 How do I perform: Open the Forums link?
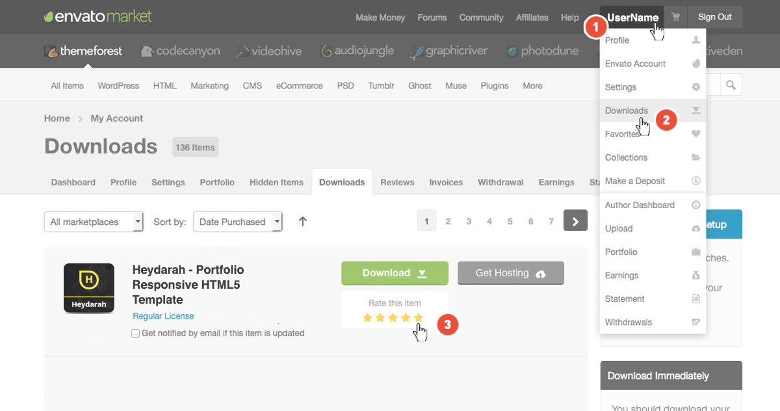pos(432,18)
